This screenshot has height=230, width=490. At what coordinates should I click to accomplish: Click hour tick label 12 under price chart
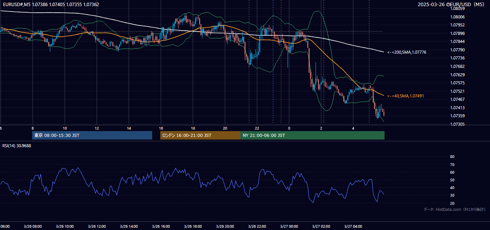[x=97, y=128]
